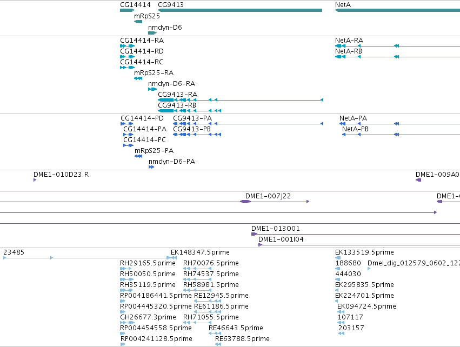Viewport: 460px width, 347px height.
Task: Click the CG14414-RC transcript label
Action: (x=142, y=62)
